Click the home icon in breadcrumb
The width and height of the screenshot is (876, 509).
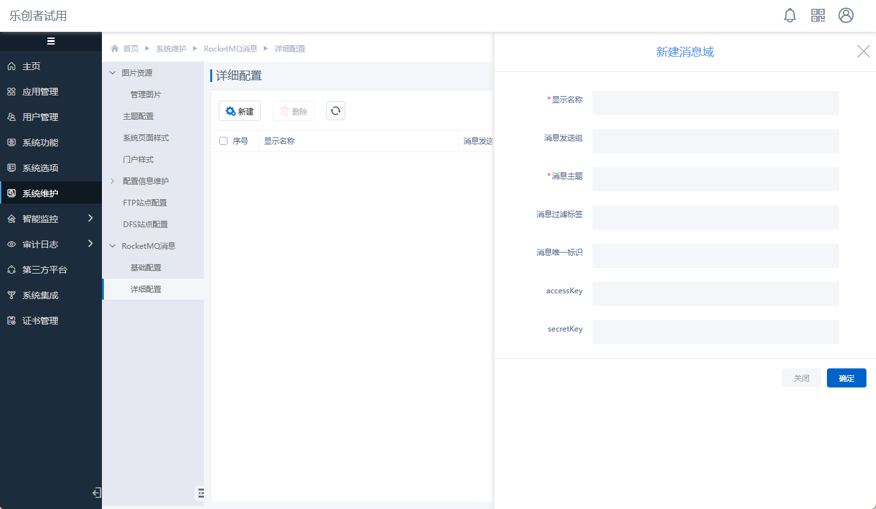tap(115, 49)
